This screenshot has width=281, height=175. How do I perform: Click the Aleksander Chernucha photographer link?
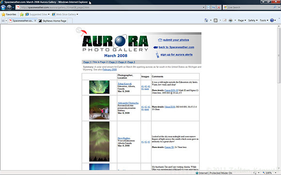click(x=128, y=103)
